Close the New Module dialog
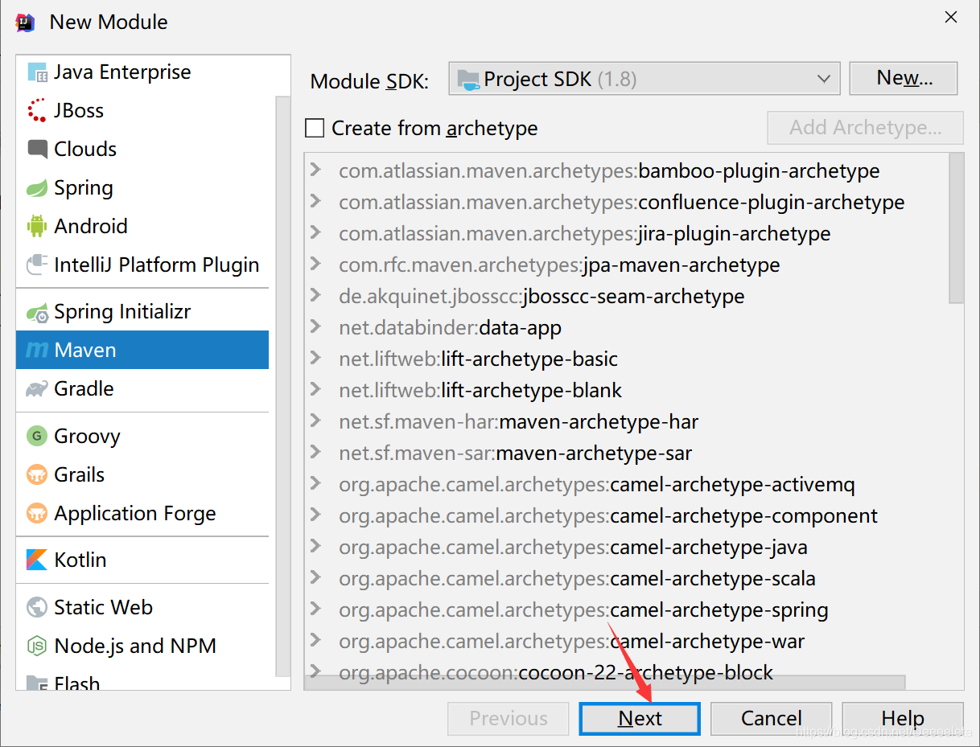Screen dimensions: 980x747 (x=950, y=17)
